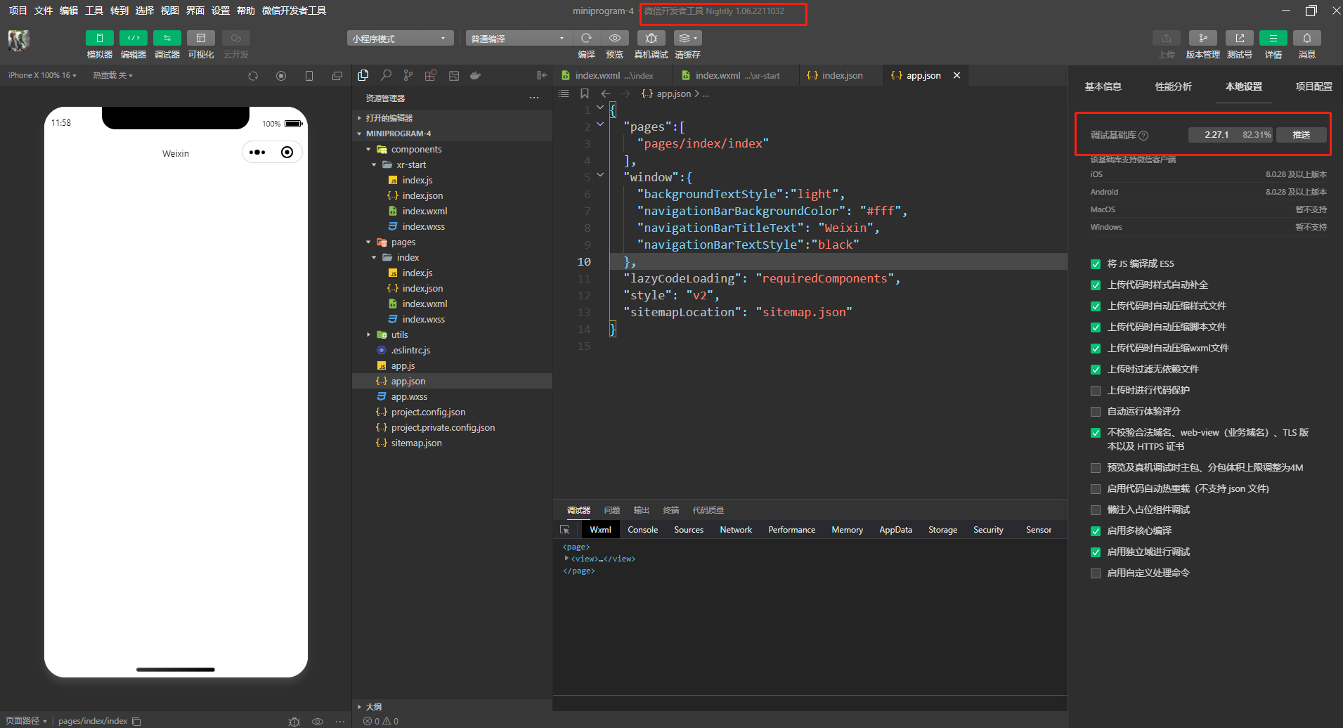Open version management (版本管理)
This screenshot has height=728, width=1343.
tap(1202, 38)
